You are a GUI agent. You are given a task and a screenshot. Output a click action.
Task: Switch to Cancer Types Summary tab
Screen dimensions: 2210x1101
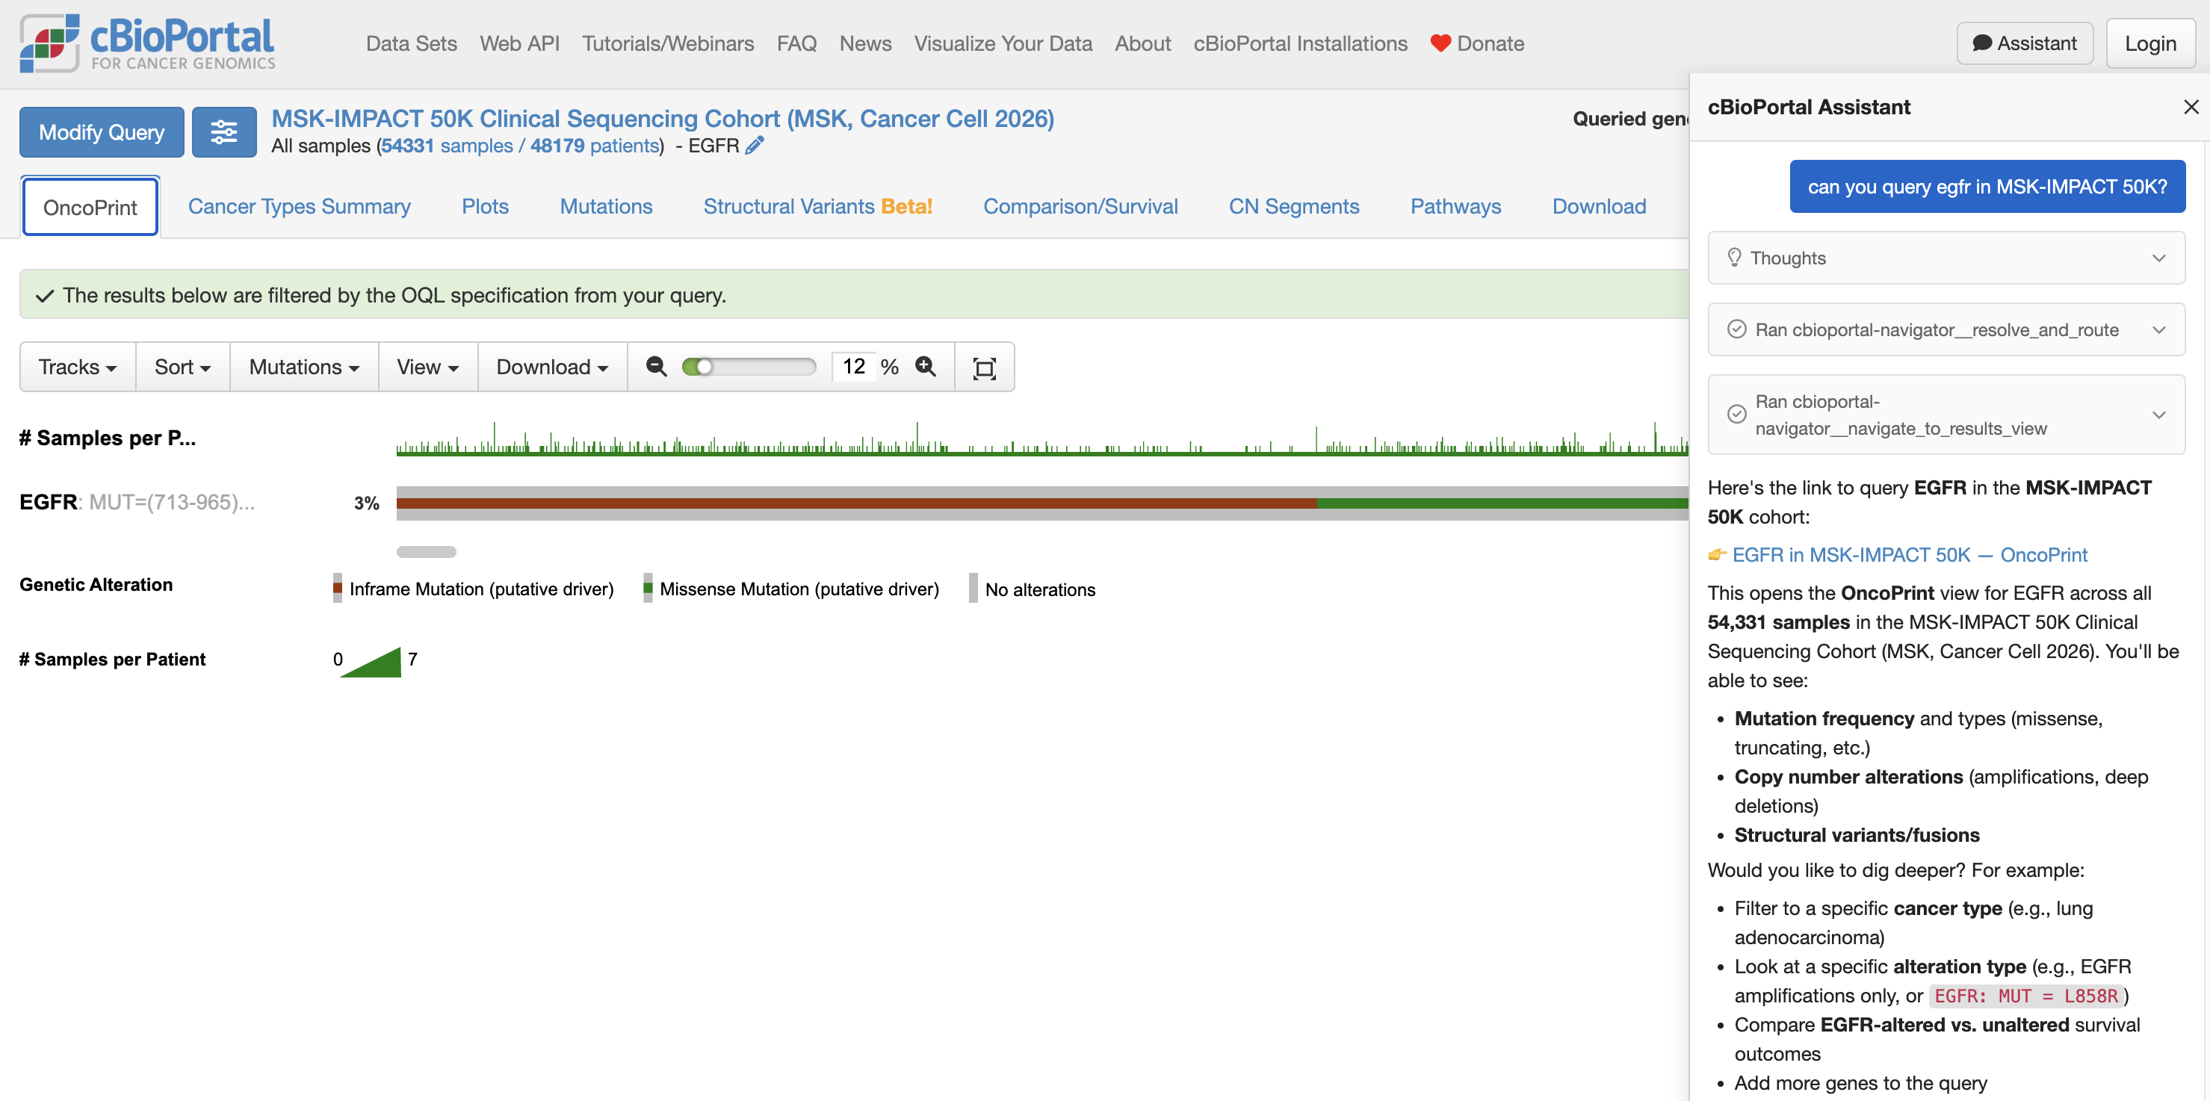(x=299, y=207)
